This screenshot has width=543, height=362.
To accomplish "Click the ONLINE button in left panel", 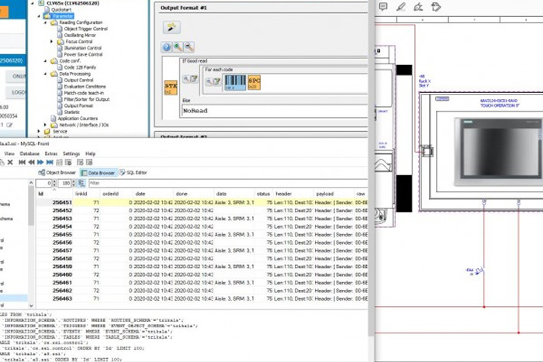I will 16,76.
